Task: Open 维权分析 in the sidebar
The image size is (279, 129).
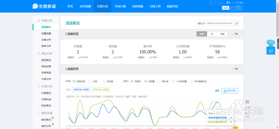Action: click(x=46, y=126)
